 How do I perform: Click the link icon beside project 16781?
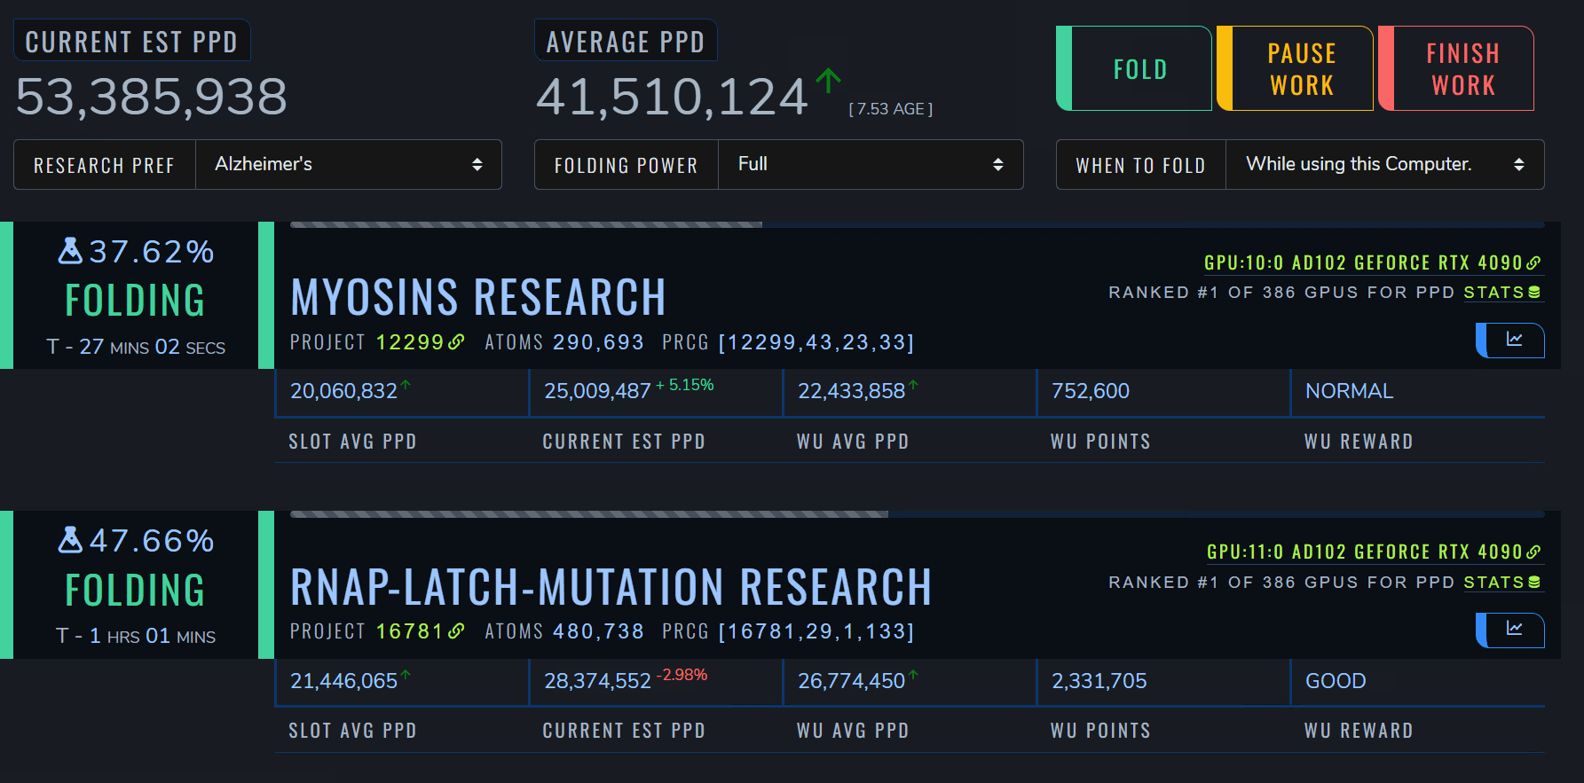pyautogui.click(x=456, y=631)
